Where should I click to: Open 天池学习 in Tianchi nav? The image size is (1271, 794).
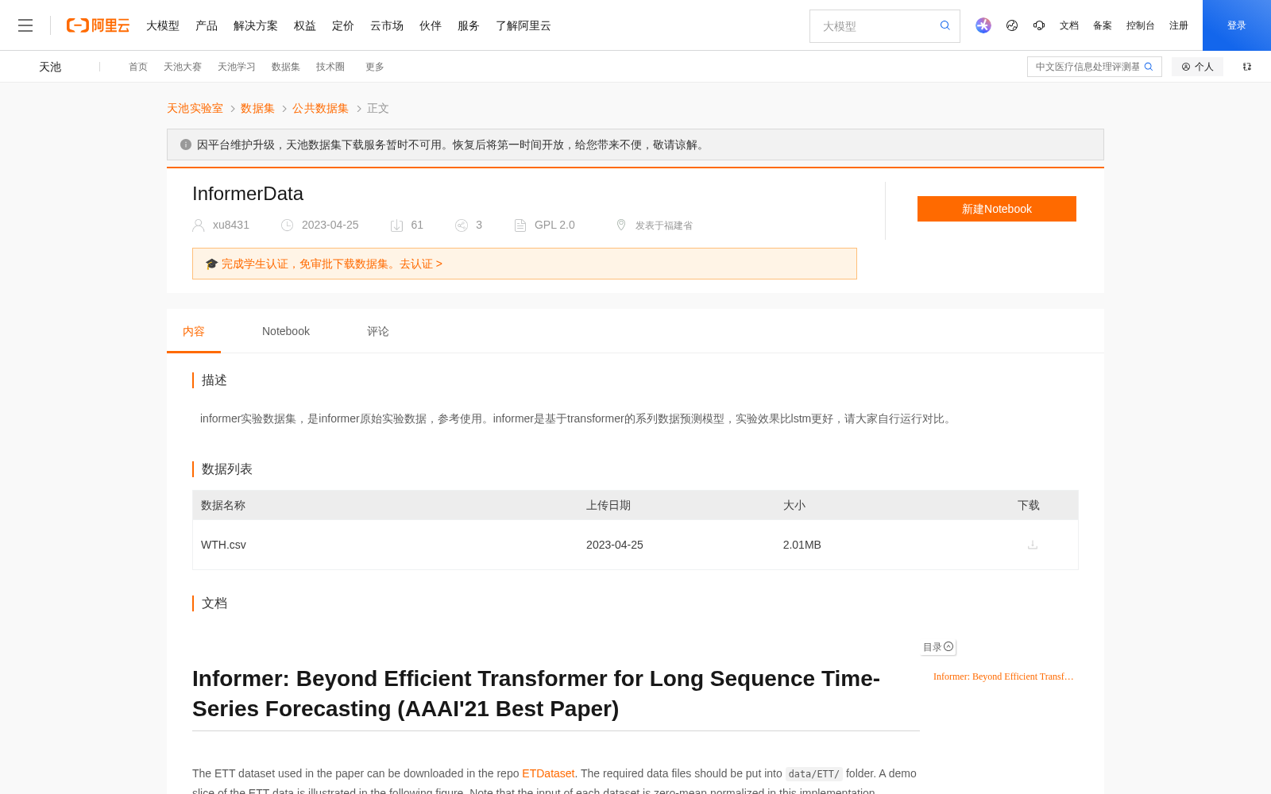237,67
